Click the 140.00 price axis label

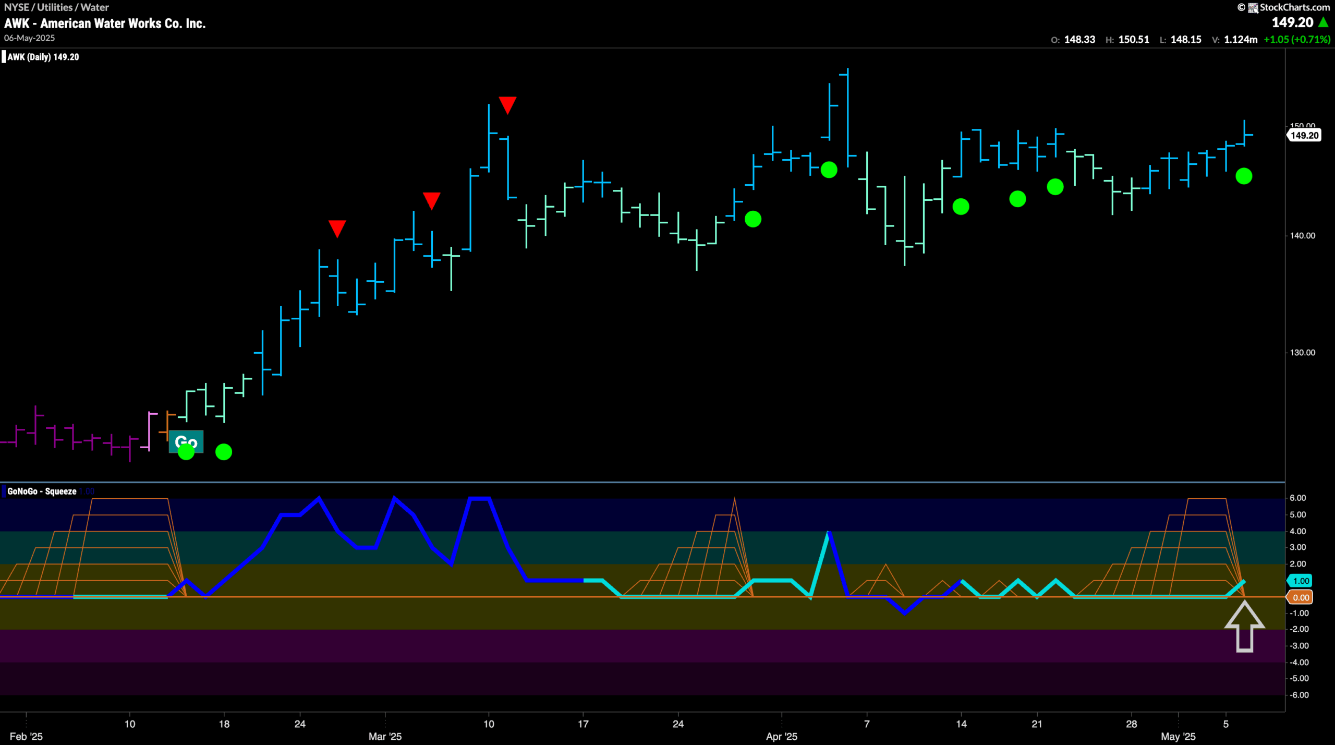pos(1302,236)
